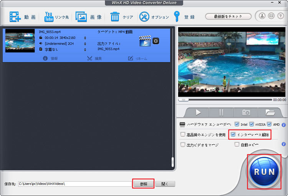Click the clapperboard output profile icon

pos(145,41)
